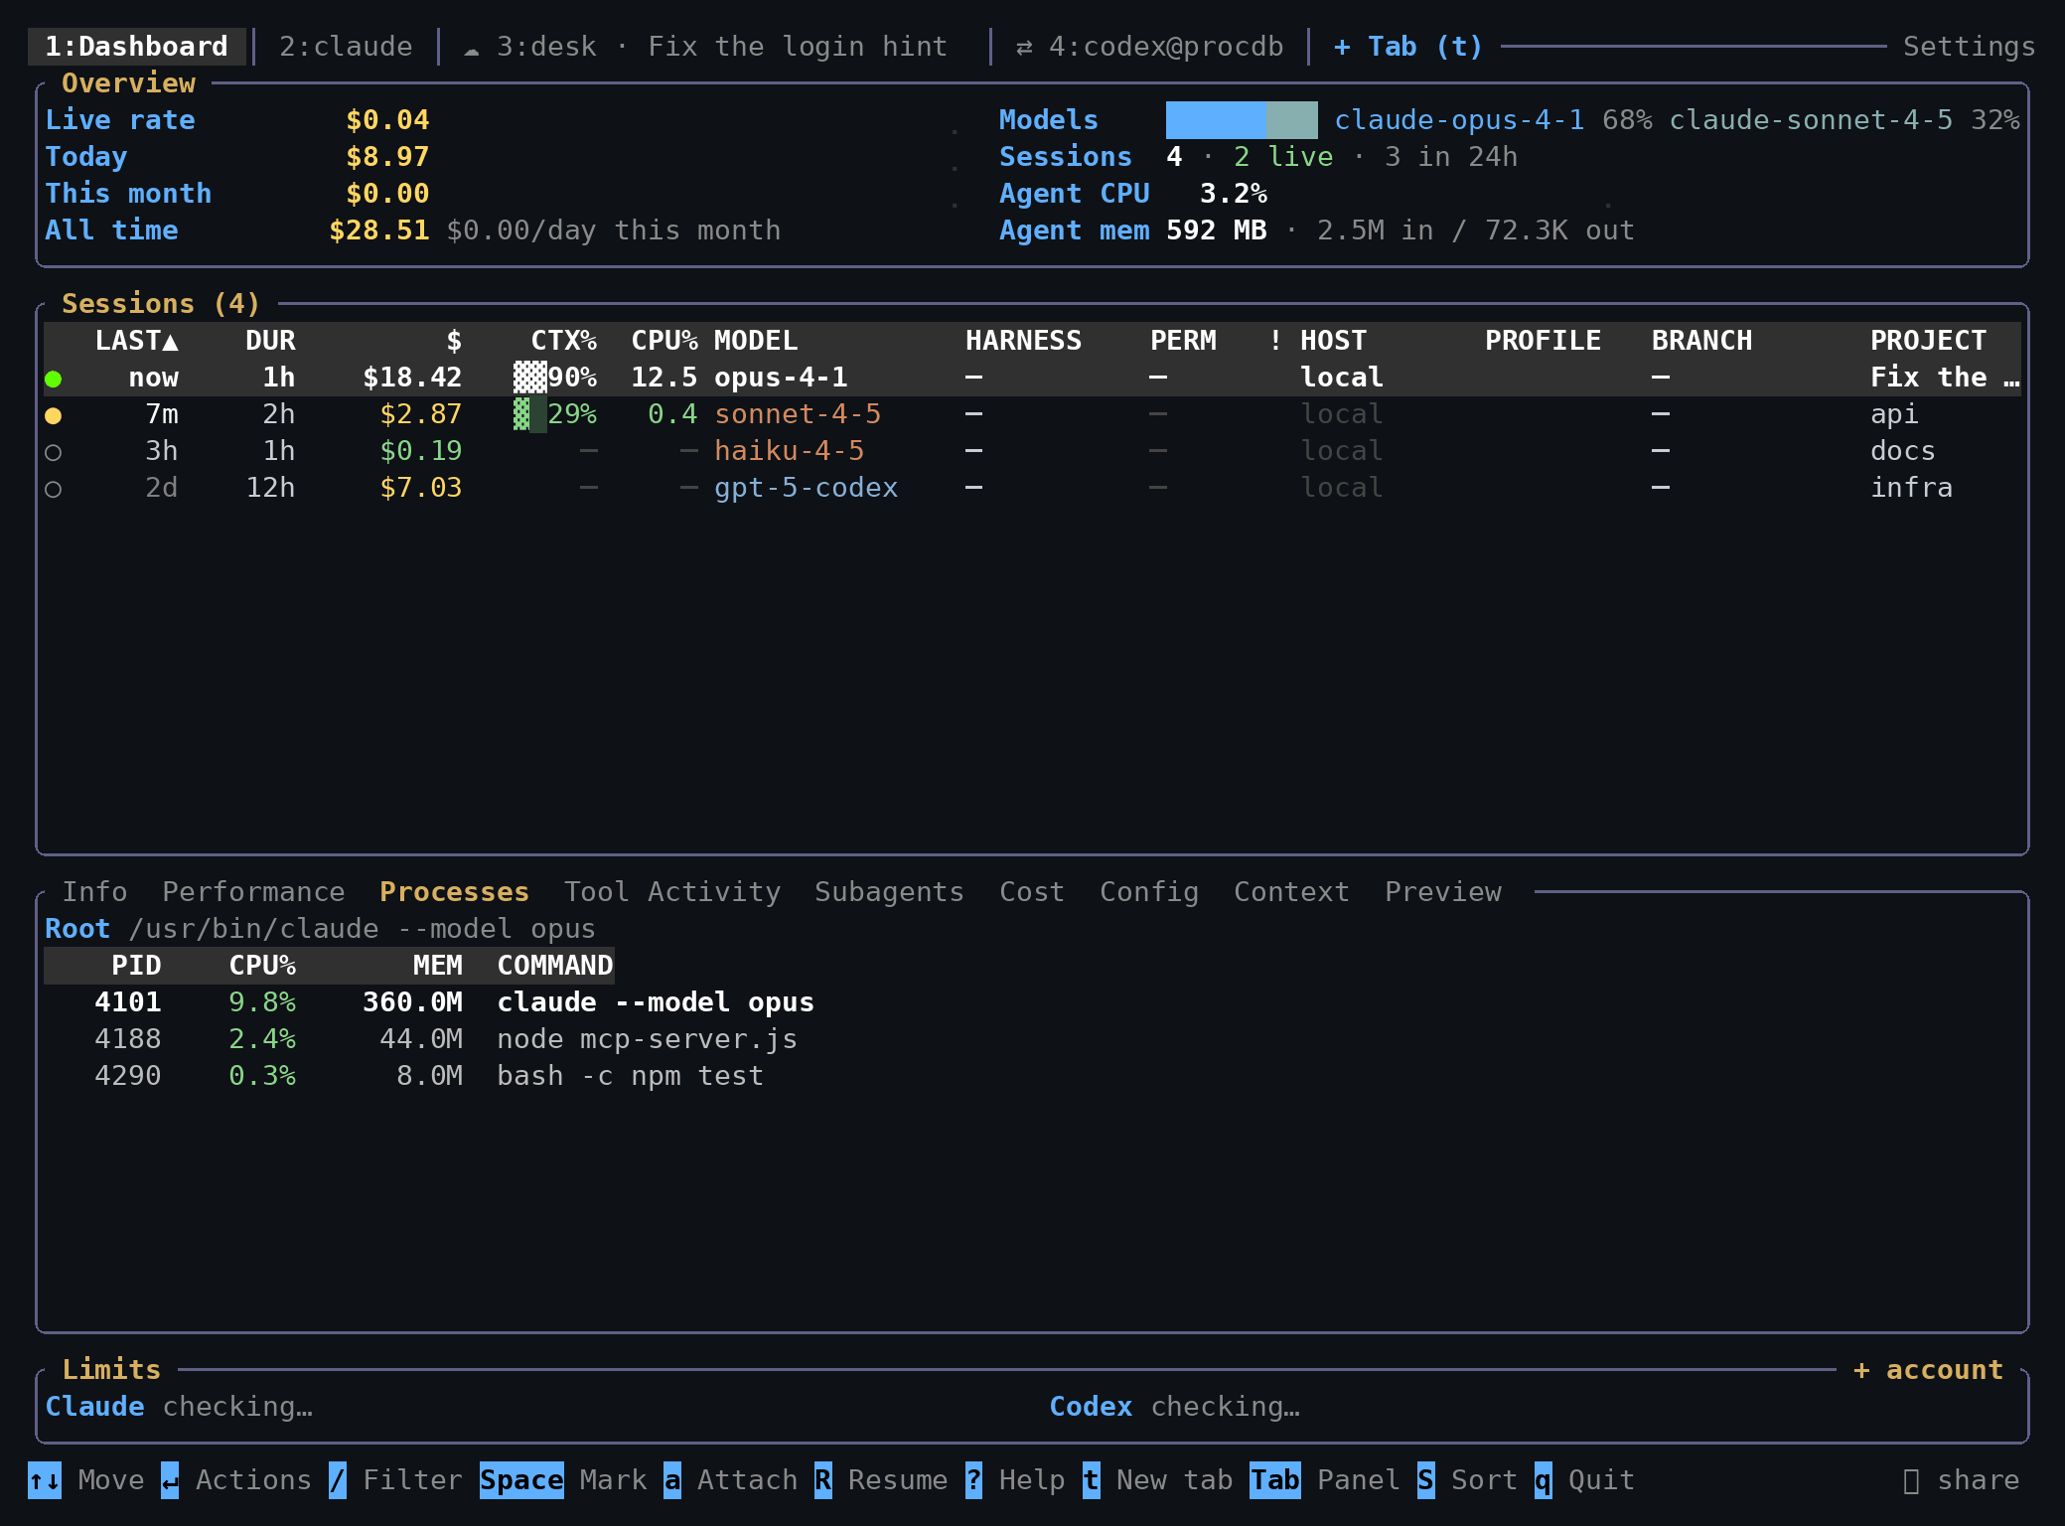Click the + account link in Limits
The height and width of the screenshot is (1526, 2065).
pyautogui.click(x=1928, y=1370)
